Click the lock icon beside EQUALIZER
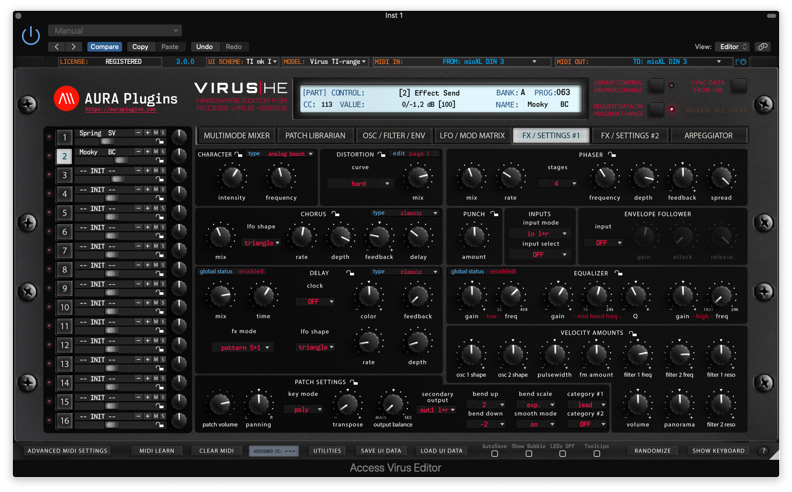The width and height of the screenshot is (792, 492). point(618,273)
